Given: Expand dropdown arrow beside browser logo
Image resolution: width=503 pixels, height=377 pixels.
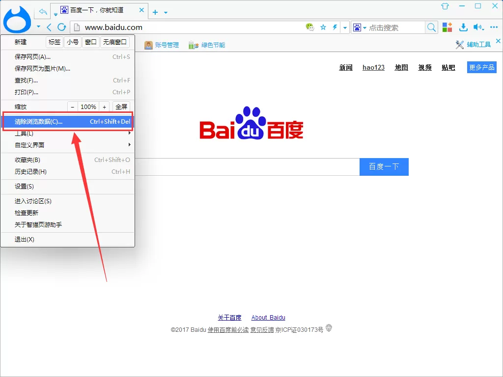Looking at the screenshot, I should tap(38, 27).
